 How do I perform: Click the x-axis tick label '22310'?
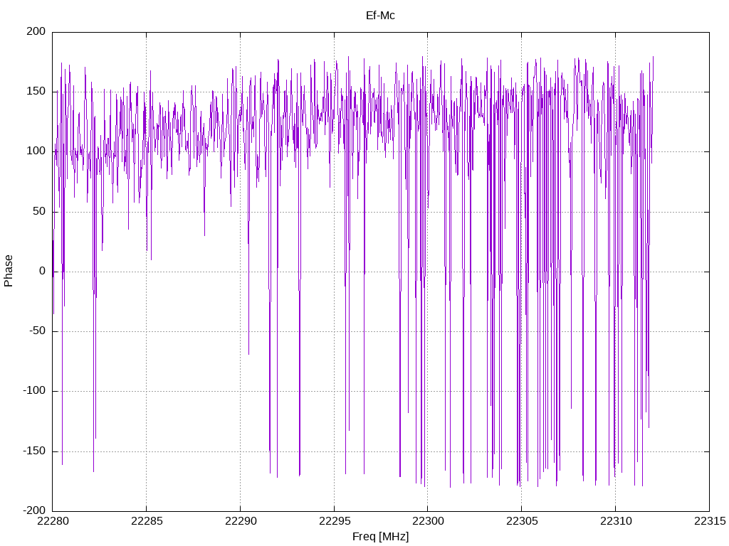point(616,521)
